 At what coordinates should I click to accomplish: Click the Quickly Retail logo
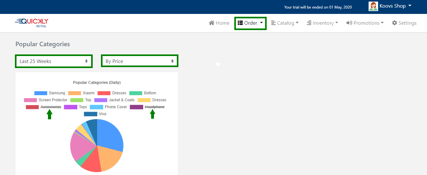32,23
